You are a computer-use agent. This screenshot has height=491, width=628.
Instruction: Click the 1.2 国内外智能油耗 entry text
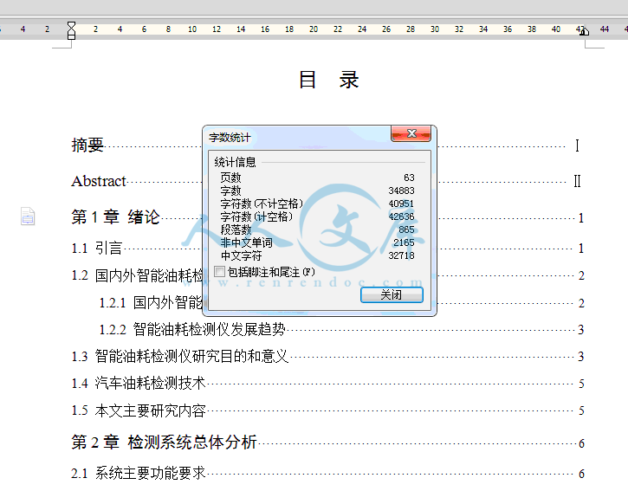[x=137, y=275]
